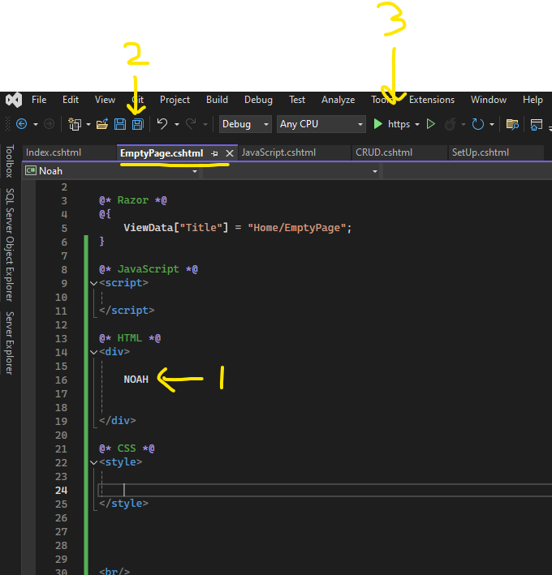Click the Hot Reload flame icon

450,124
